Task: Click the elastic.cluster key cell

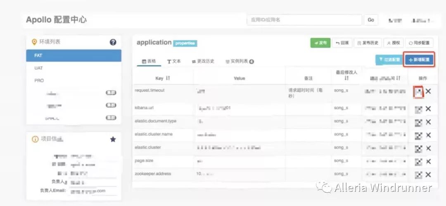Action: tap(147, 147)
